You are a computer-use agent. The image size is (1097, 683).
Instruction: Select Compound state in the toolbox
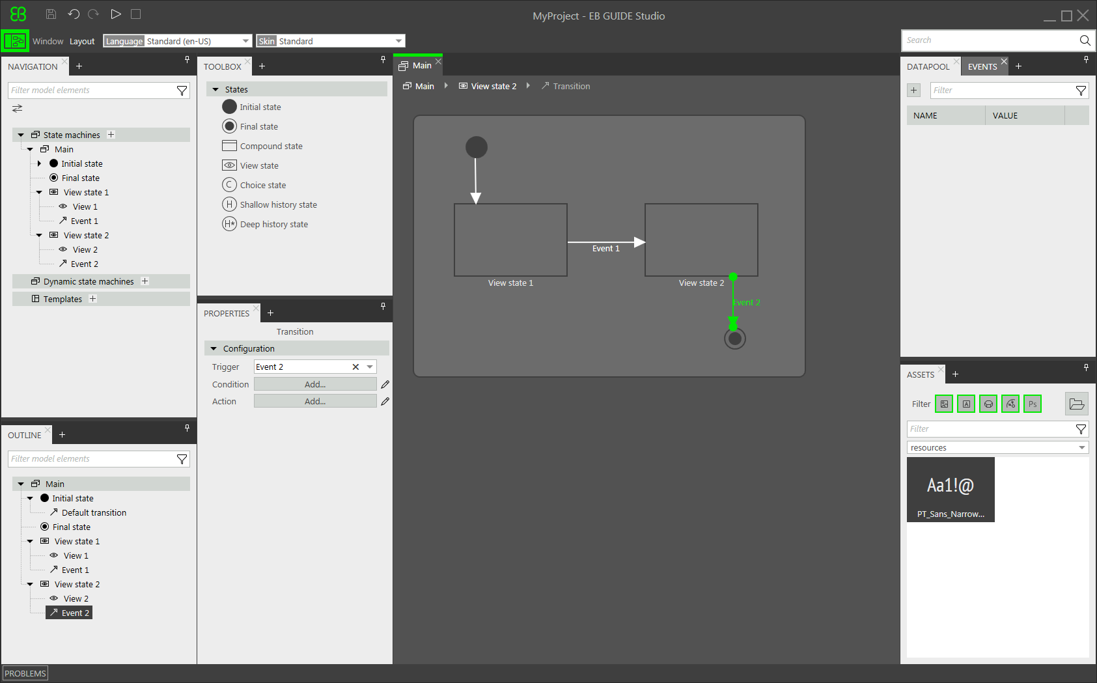pos(262,146)
